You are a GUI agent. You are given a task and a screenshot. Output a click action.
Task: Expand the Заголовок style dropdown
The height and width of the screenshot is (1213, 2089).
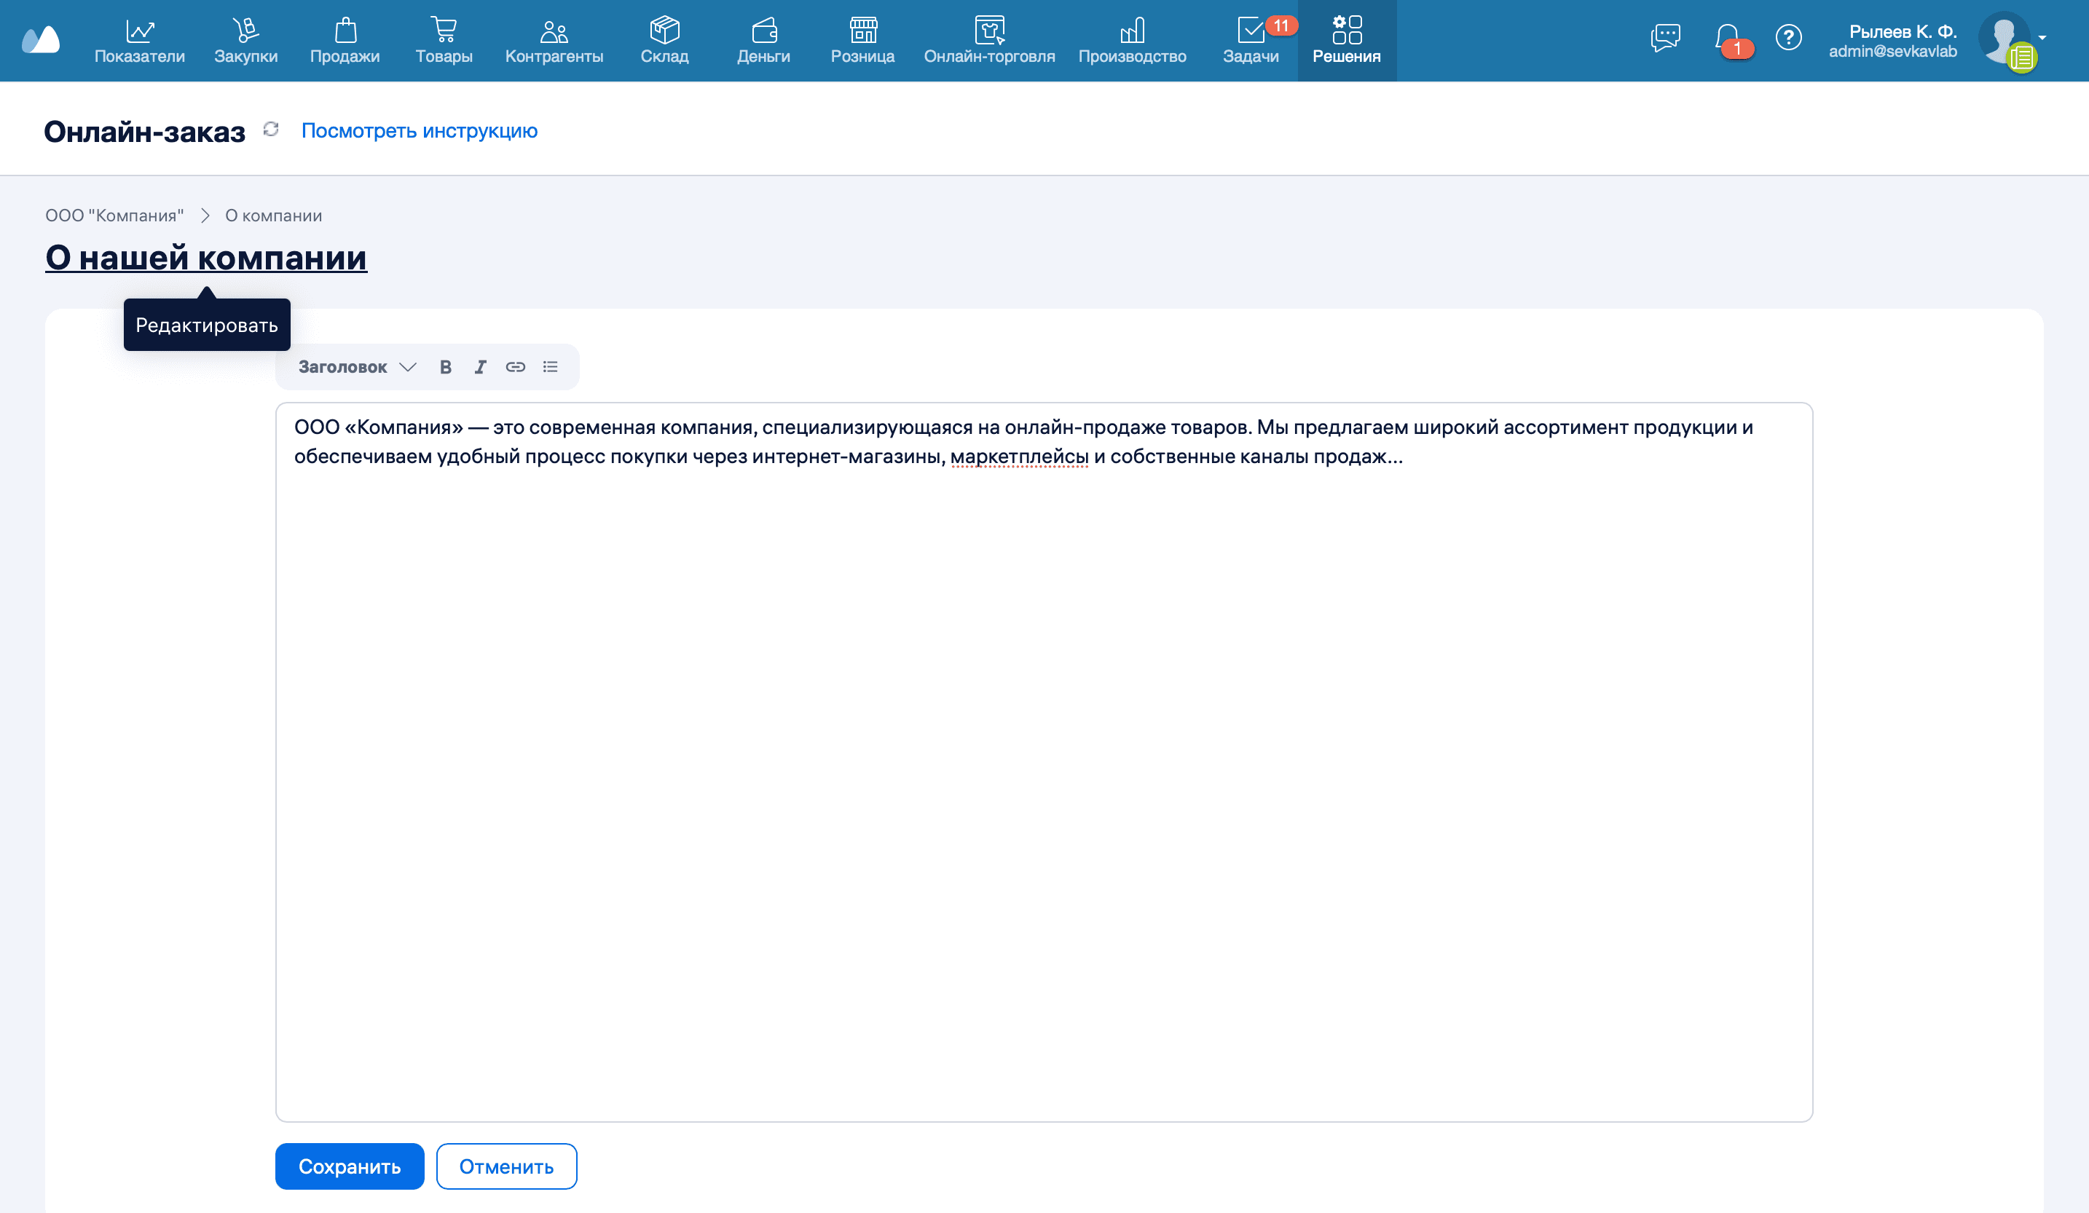[x=358, y=367]
